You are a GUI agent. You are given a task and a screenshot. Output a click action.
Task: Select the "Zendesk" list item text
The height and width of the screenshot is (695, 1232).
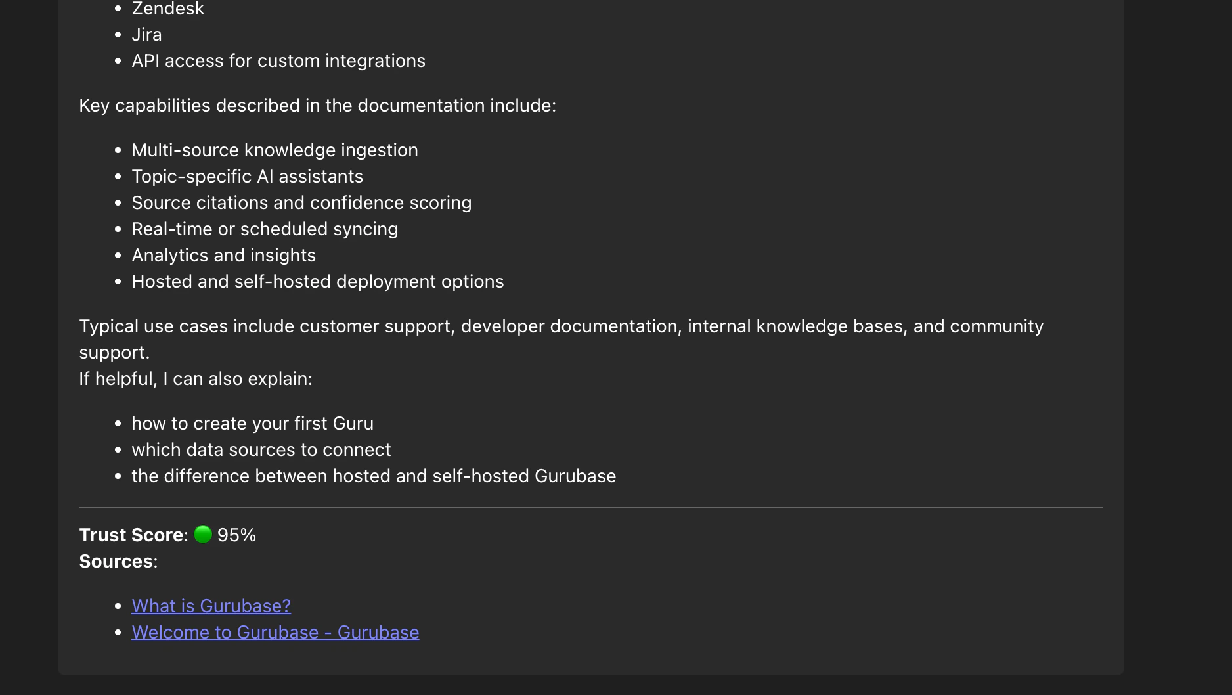click(168, 9)
